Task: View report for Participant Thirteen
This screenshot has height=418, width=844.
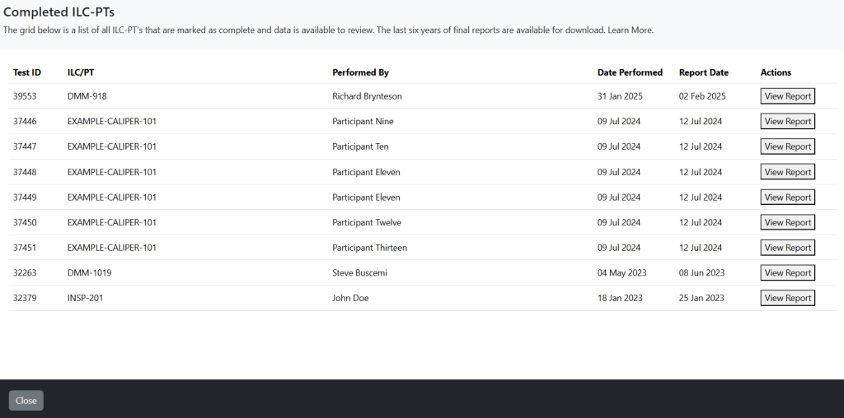Action: pyautogui.click(x=787, y=248)
